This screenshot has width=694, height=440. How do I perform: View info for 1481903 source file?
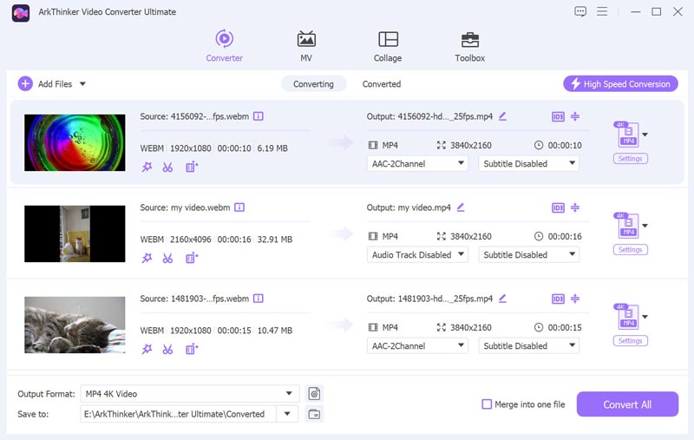[x=258, y=299]
